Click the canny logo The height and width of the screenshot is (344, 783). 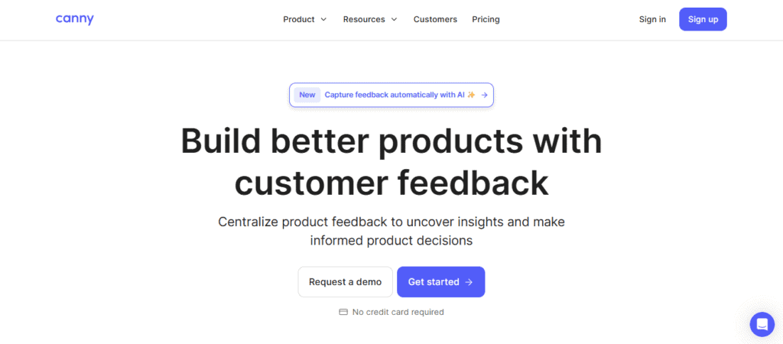tap(74, 19)
